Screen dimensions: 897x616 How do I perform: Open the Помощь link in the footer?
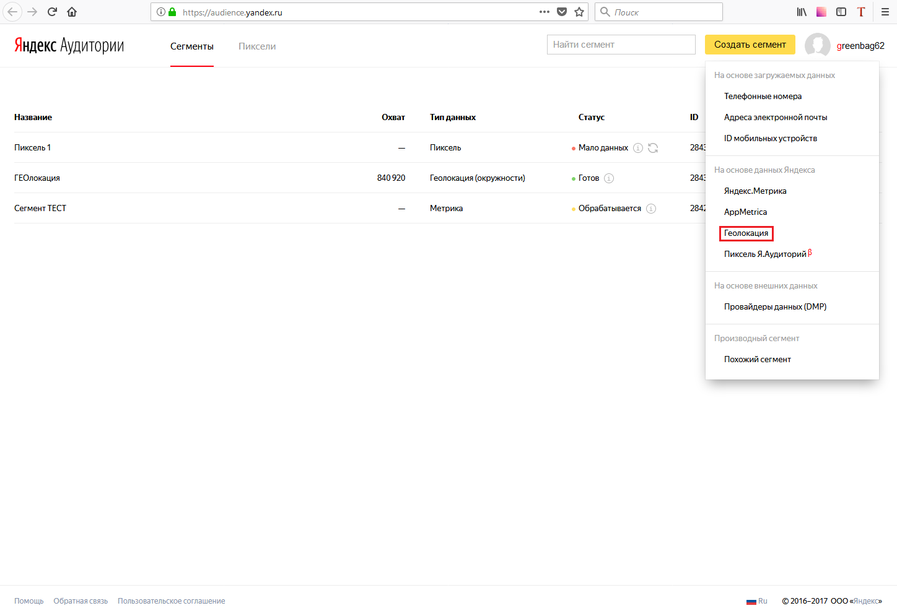29,601
